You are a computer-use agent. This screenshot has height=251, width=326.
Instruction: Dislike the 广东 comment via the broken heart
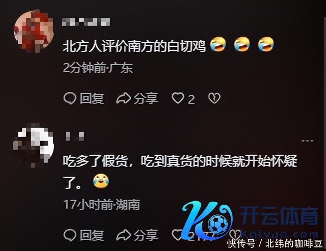[x=214, y=98]
